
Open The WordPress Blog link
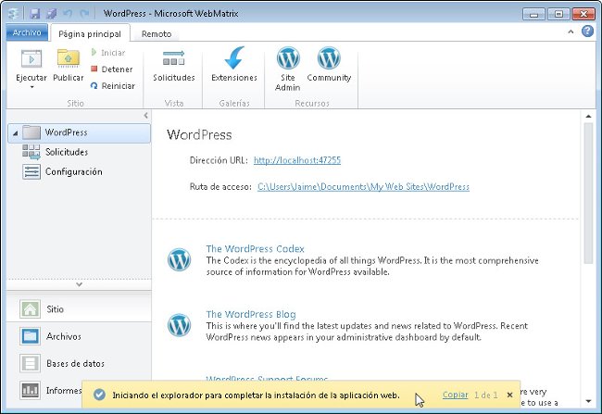tap(251, 314)
